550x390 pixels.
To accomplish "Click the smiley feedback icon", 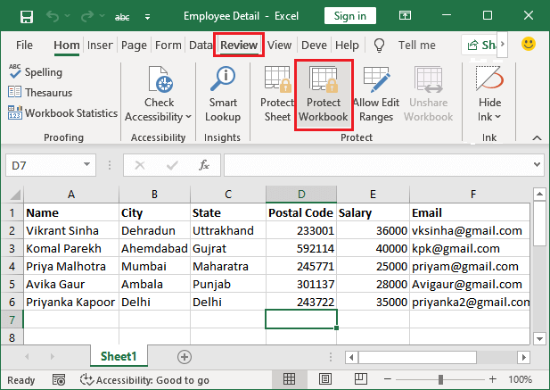I will [x=529, y=44].
